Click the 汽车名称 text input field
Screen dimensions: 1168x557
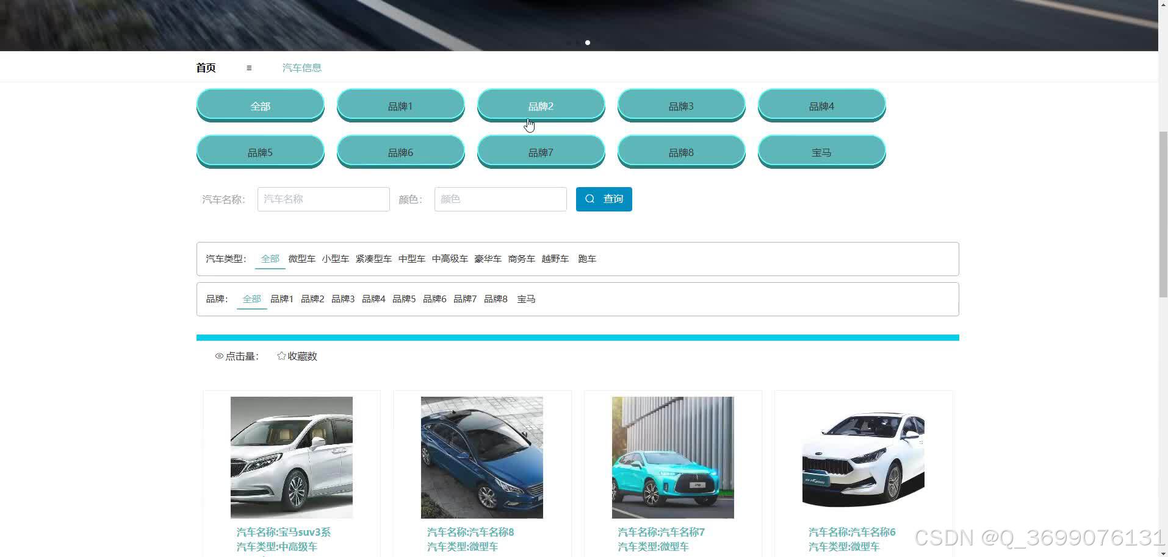pyautogui.click(x=323, y=199)
